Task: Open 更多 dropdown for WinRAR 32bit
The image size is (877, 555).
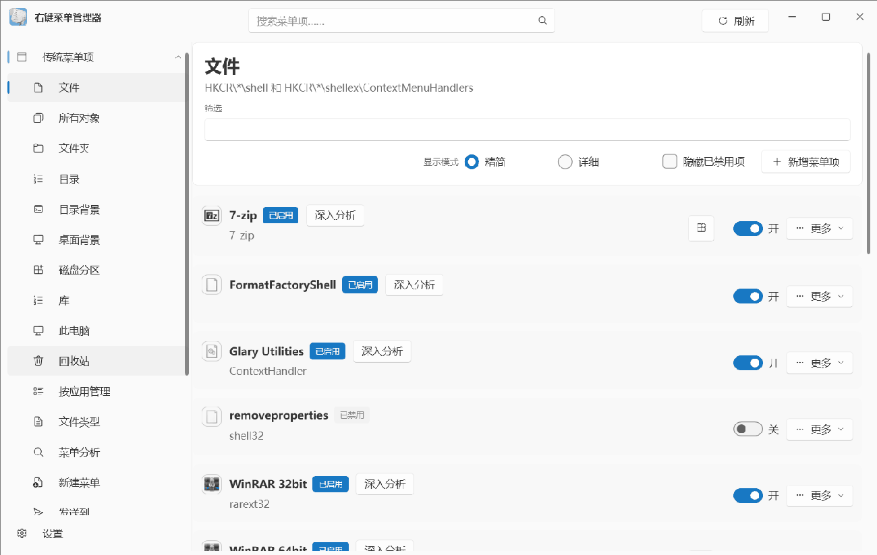Action: (x=820, y=496)
